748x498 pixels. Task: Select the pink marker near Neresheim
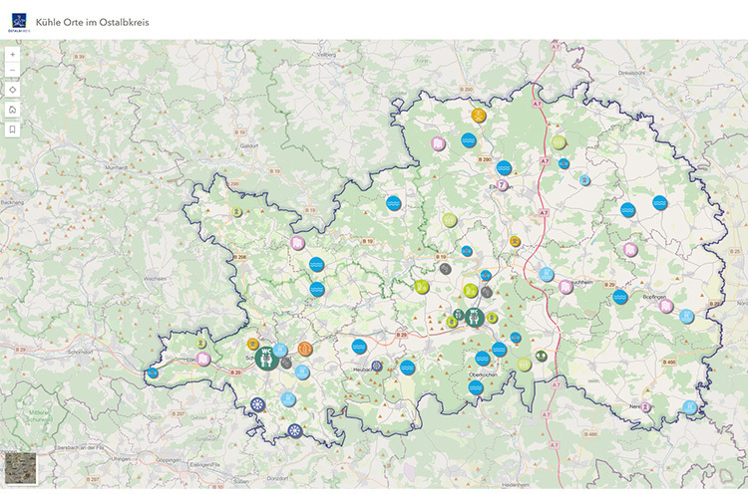[x=646, y=406]
